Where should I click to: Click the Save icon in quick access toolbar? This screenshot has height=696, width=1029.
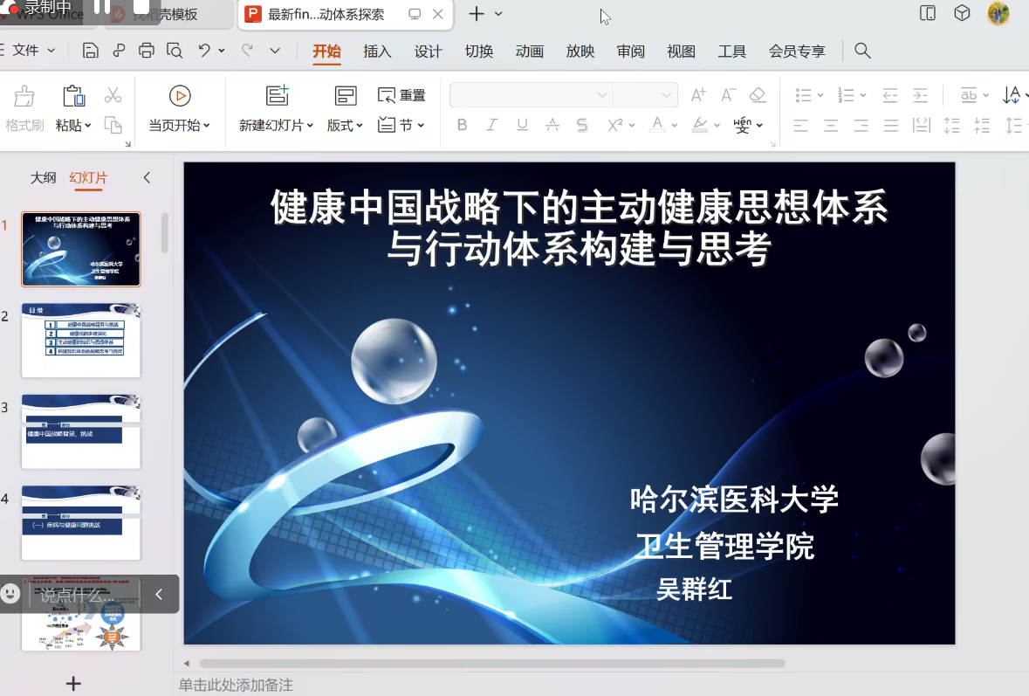(x=90, y=51)
